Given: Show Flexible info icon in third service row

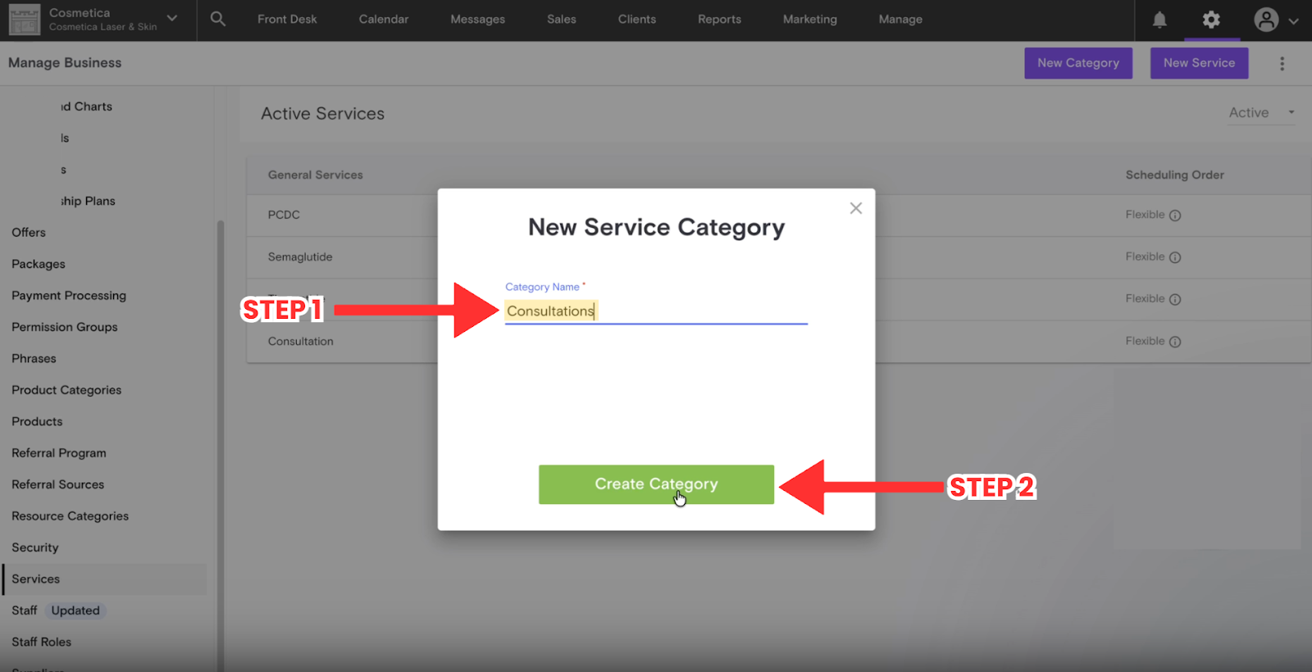Looking at the screenshot, I should coord(1175,299).
